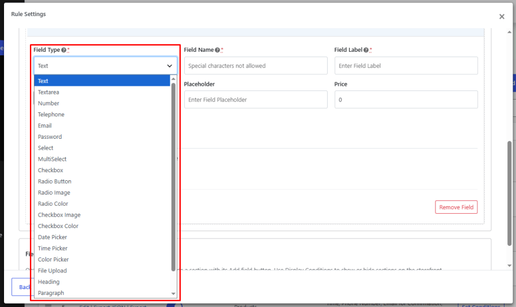Click the Field Label input box
Image resolution: width=516 pixels, height=307 pixels.
406,66
